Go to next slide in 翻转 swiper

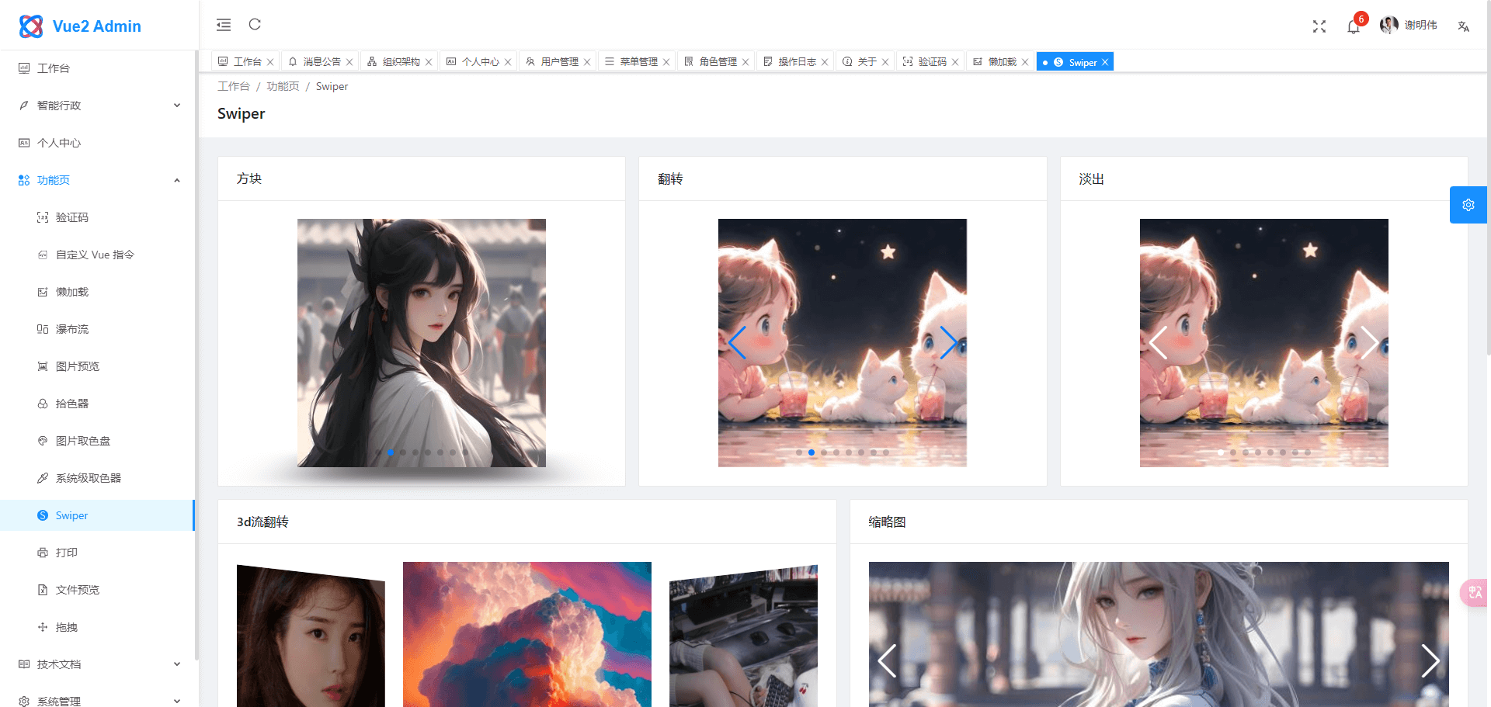(948, 342)
